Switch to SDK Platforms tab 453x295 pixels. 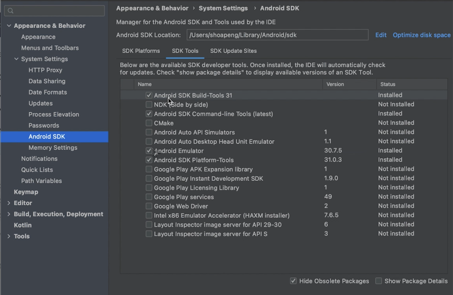pyautogui.click(x=141, y=51)
